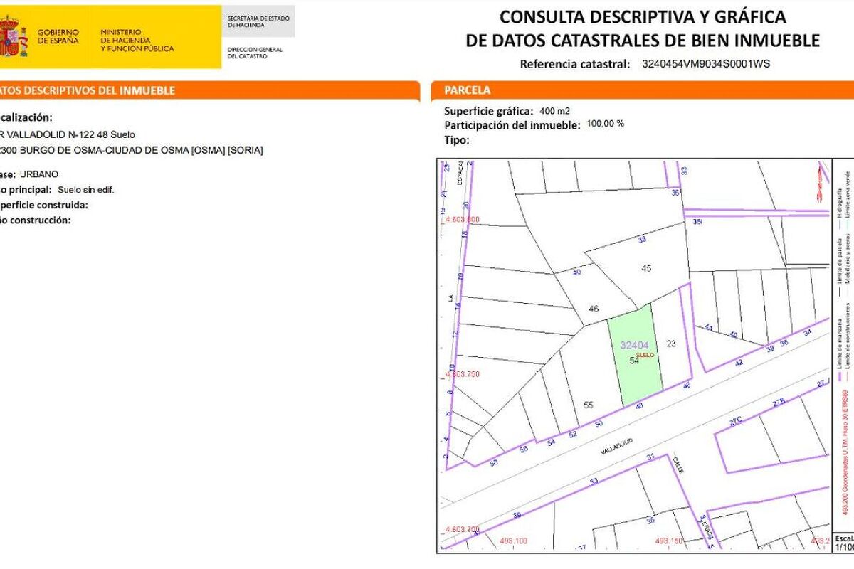Click street number 52 on the map
This screenshot has width=854, height=569.
[x=571, y=435]
